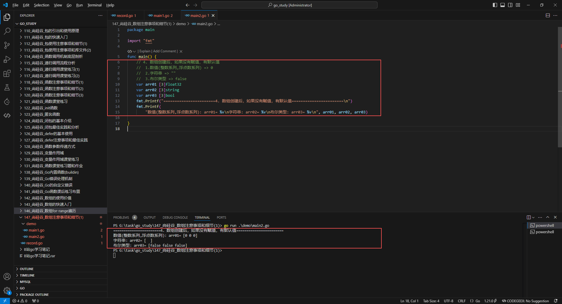Switch to main1.go editor tab

pyautogui.click(x=162, y=15)
